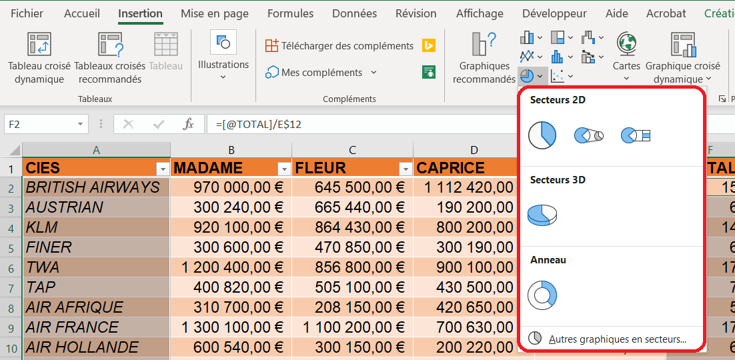Switch to the Révision tab
This screenshot has height=360, width=735.
click(x=416, y=13)
